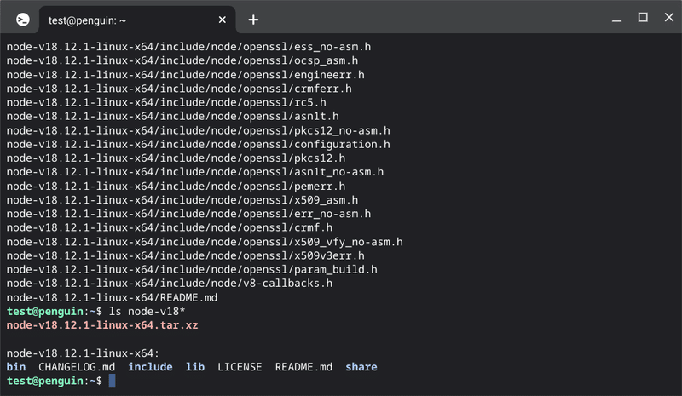Click the LICENSE file name
Image resolution: width=682 pixels, height=396 pixels.
240,367
